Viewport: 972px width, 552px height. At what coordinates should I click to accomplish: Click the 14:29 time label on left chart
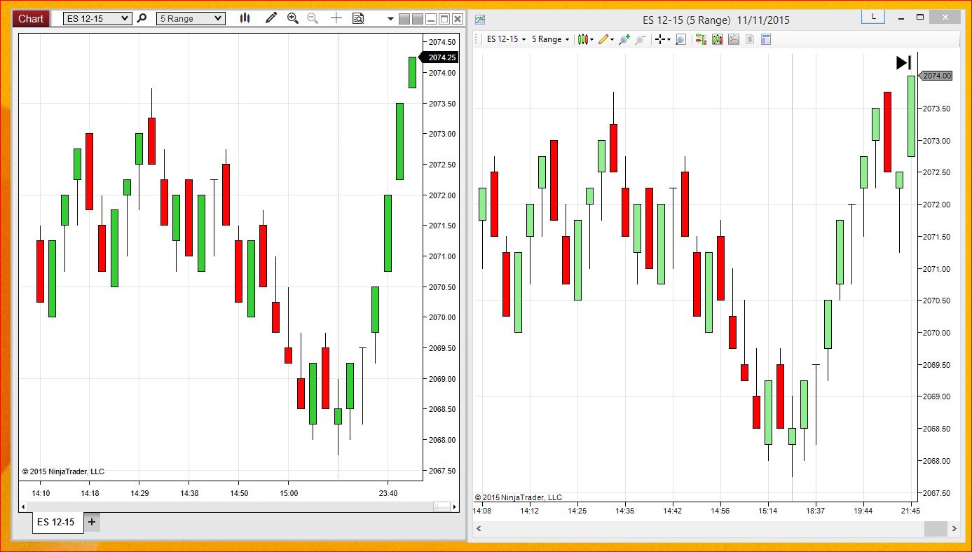pyautogui.click(x=139, y=493)
